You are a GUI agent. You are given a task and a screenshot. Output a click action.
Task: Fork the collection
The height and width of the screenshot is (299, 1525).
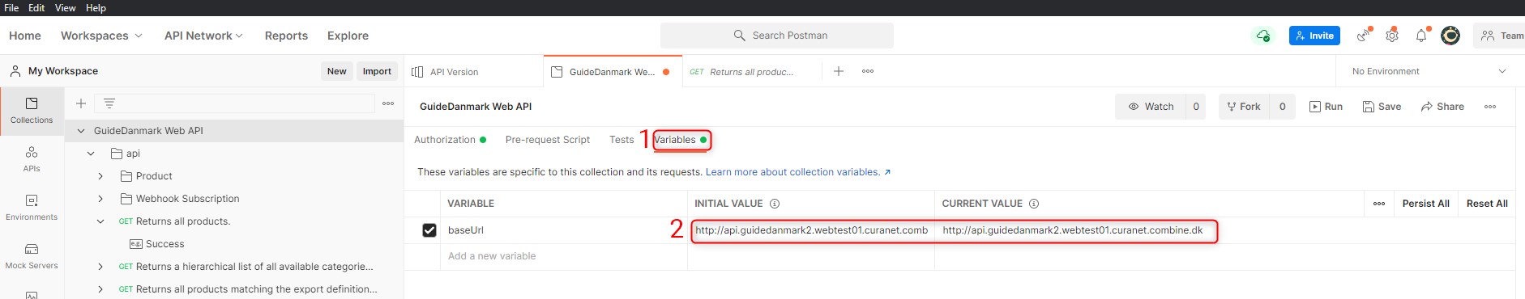(x=1244, y=107)
